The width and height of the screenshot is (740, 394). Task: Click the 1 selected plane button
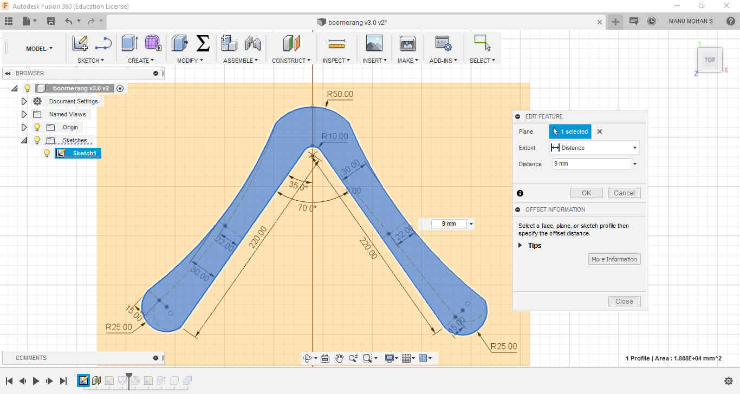click(570, 132)
